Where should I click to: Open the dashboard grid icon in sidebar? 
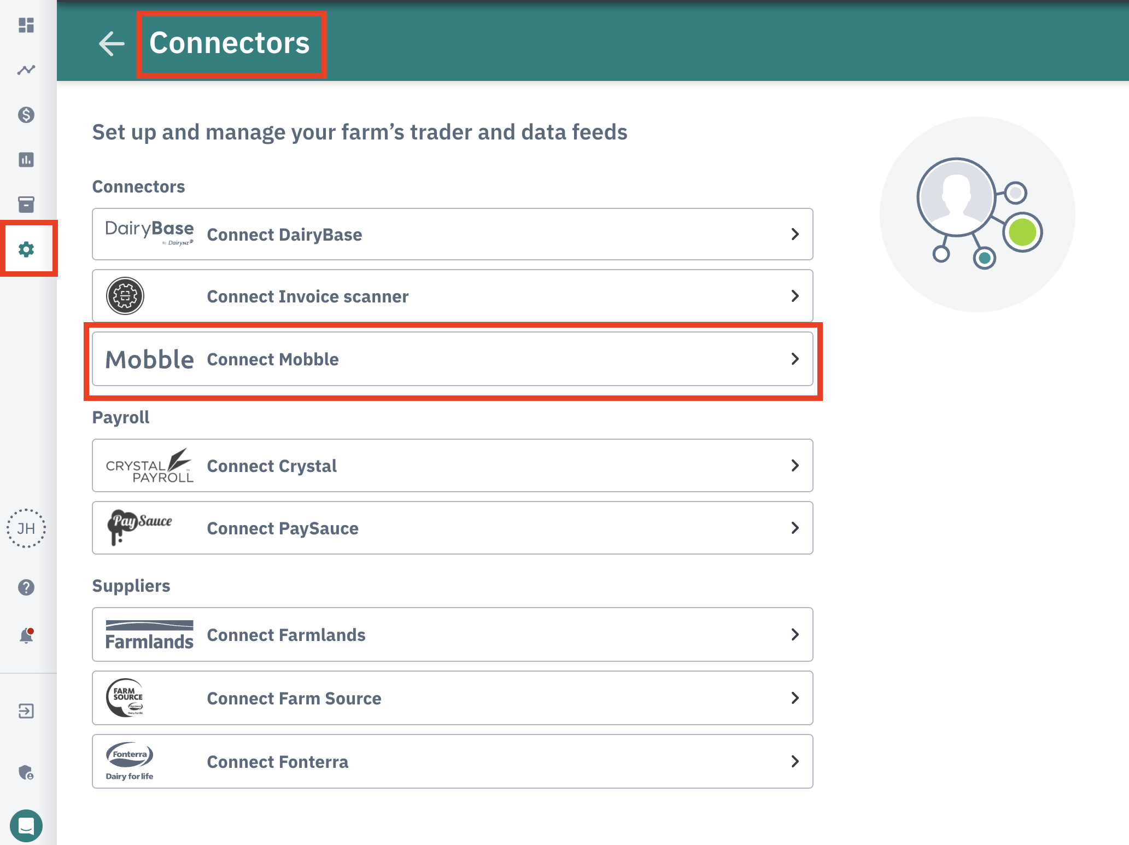click(x=26, y=25)
